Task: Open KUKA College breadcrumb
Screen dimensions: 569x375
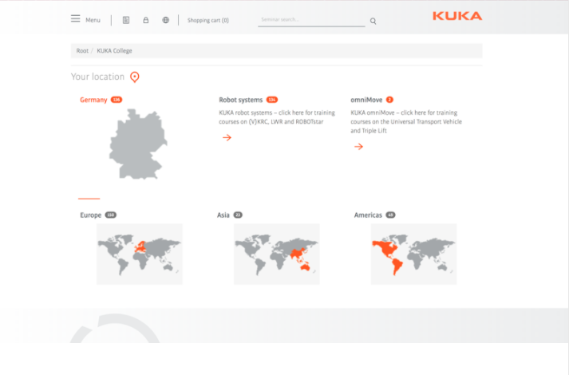Action: (114, 51)
